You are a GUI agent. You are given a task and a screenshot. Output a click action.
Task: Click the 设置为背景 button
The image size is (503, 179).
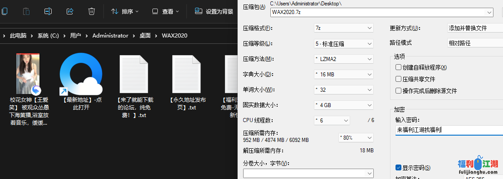(x=214, y=11)
